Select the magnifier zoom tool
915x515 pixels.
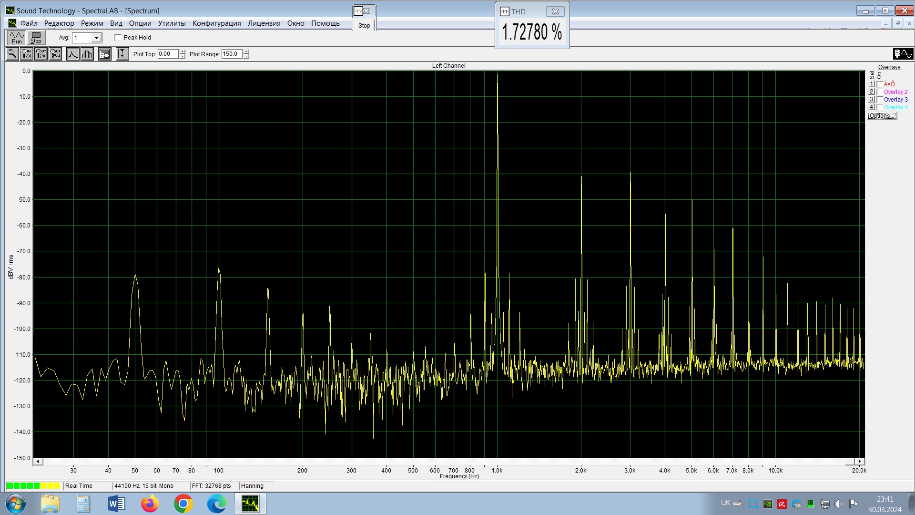click(12, 54)
